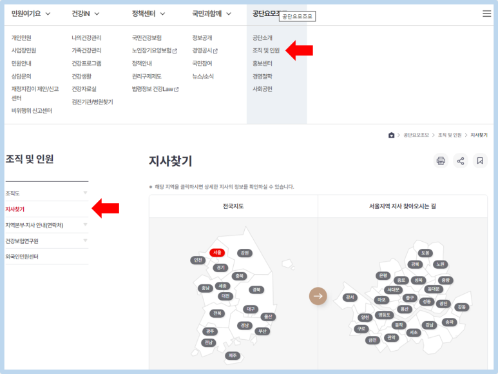Open the hamburger menu icon
Viewport: 498px width, 374px height.
coord(486,14)
